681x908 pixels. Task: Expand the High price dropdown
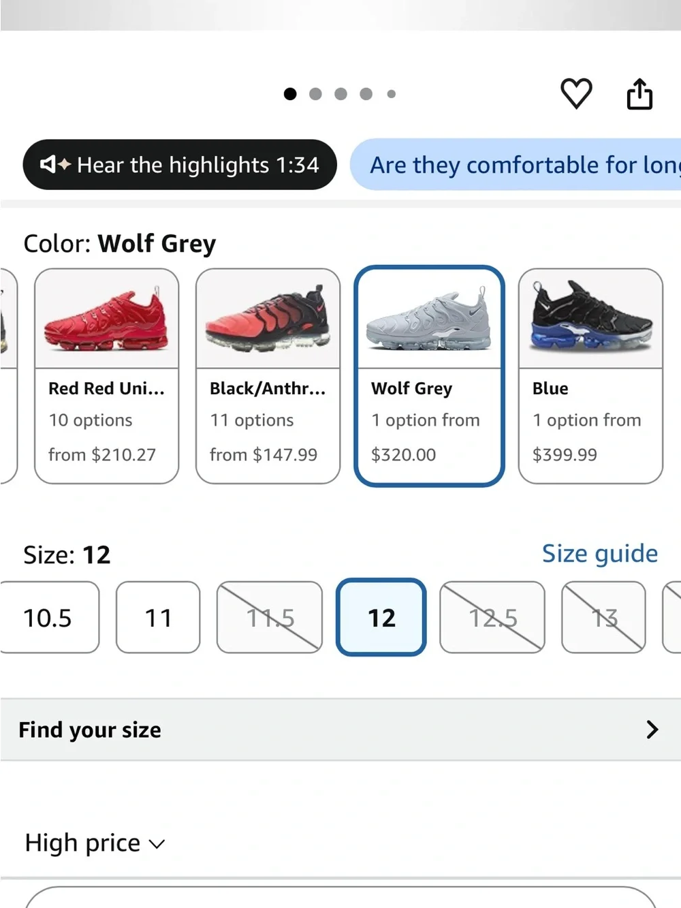(95, 843)
